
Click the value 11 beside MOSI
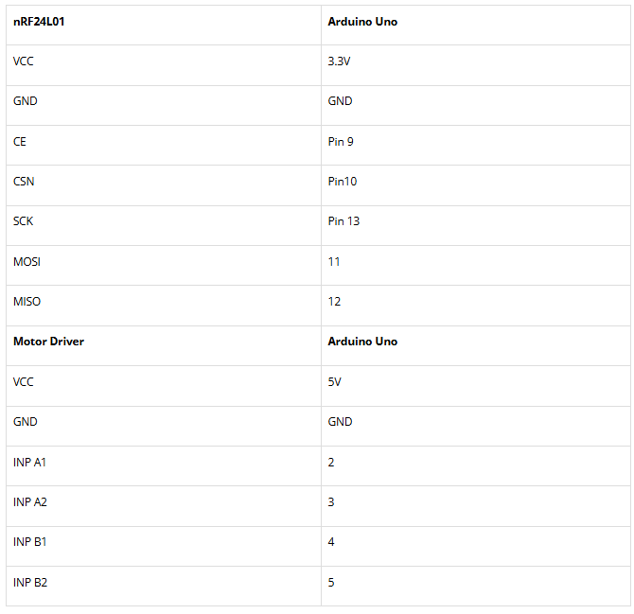[334, 261]
